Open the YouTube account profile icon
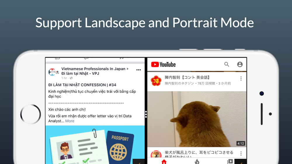Image resolution: width=292 pixels, height=164 pixels. [240, 64]
